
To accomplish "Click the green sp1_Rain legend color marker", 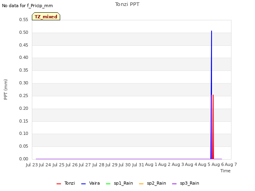I will click(108, 184).
